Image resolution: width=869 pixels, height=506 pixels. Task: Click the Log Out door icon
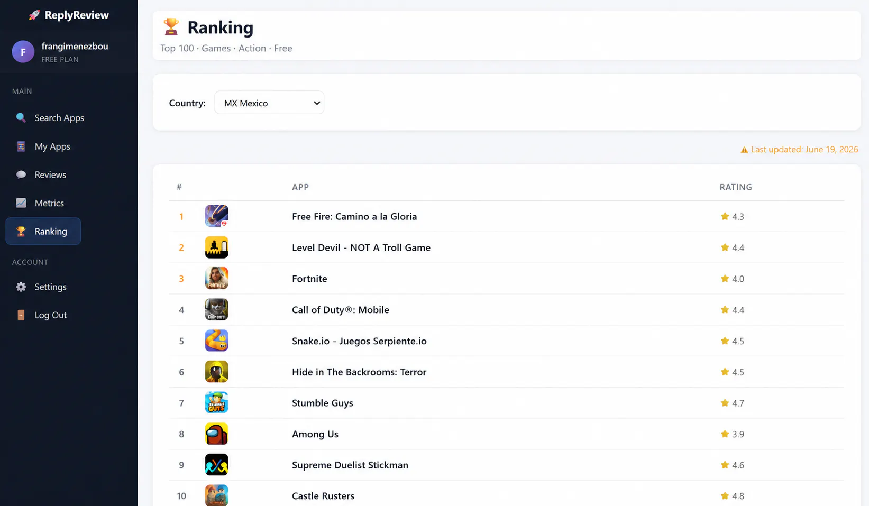tap(21, 315)
